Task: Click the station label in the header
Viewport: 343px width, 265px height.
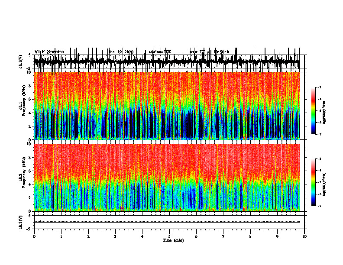Action: (160, 52)
